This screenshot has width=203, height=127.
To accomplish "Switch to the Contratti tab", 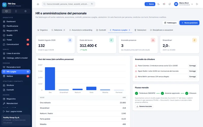I will point(101,30).
